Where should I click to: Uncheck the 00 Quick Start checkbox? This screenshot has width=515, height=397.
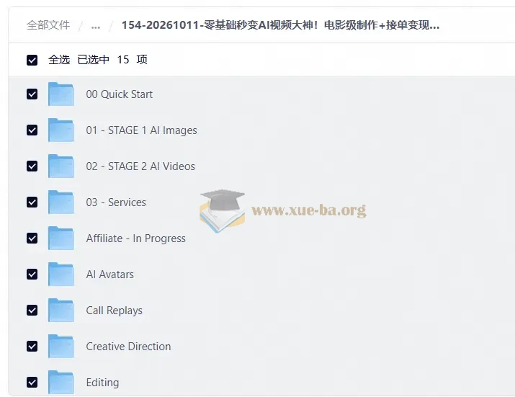pos(32,94)
